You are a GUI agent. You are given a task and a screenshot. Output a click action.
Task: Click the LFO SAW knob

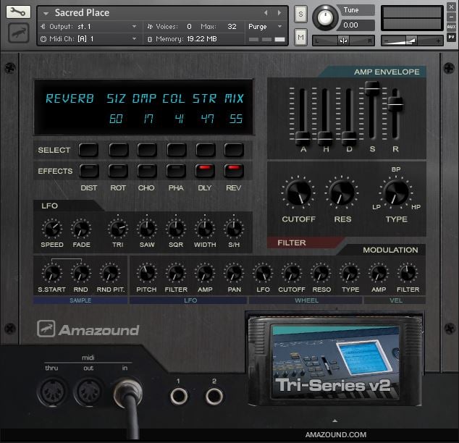(147, 229)
